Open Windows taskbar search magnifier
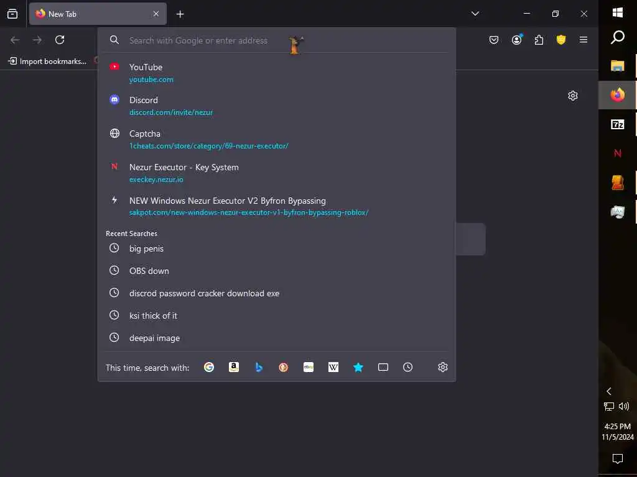Screen dimensions: 637x477 (x=618, y=37)
